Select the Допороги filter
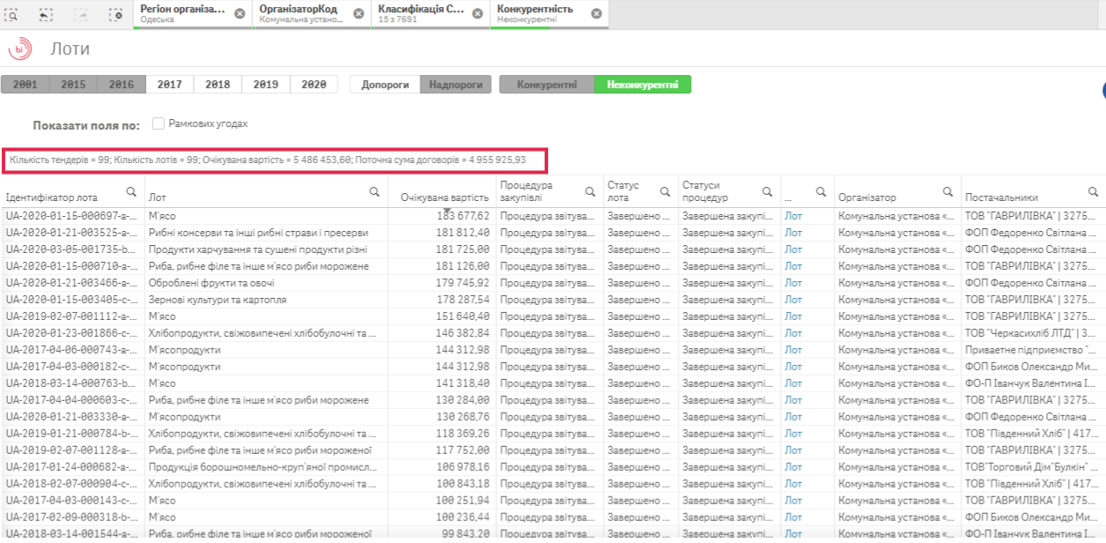 click(385, 85)
